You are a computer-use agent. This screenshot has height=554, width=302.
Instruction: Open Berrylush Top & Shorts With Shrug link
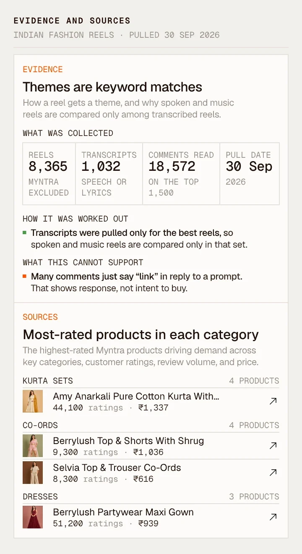[x=128, y=441]
